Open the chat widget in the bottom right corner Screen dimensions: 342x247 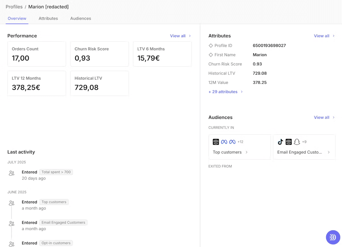[x=333, y=237]
